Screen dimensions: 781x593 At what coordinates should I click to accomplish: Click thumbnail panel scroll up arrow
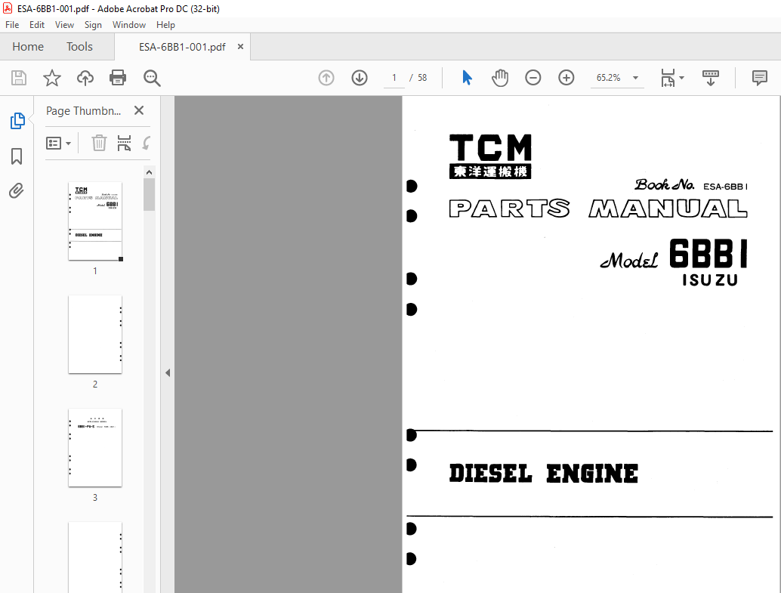pos(149,172)
